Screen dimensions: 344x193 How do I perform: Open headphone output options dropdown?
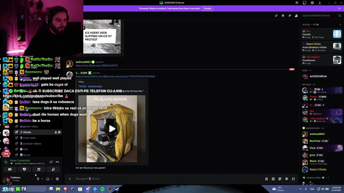click(x=52, y=179)
